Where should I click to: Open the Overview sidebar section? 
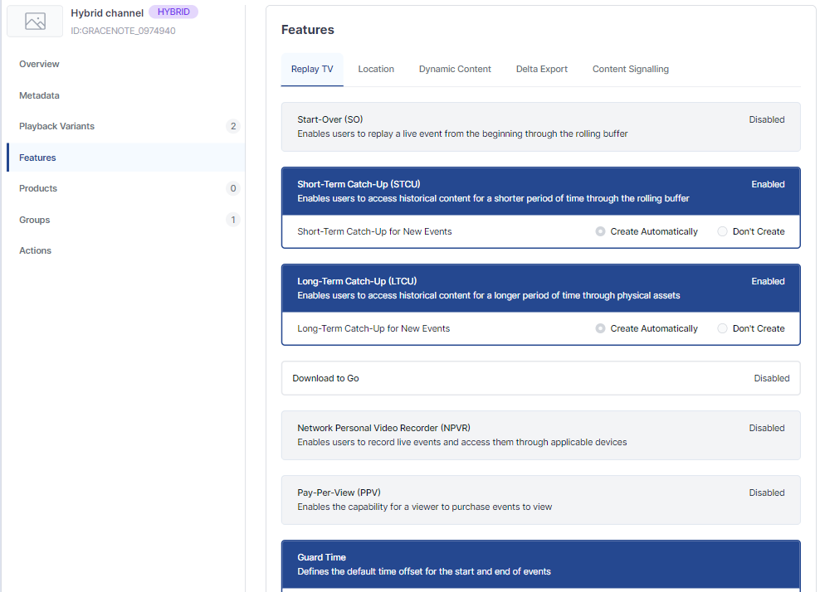(x=39, y=64)
